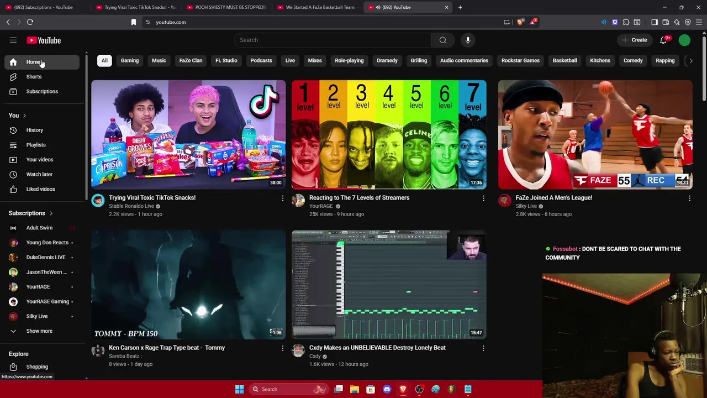
Task: Select the FL Studio filter chip
Action: click(226, 61)
